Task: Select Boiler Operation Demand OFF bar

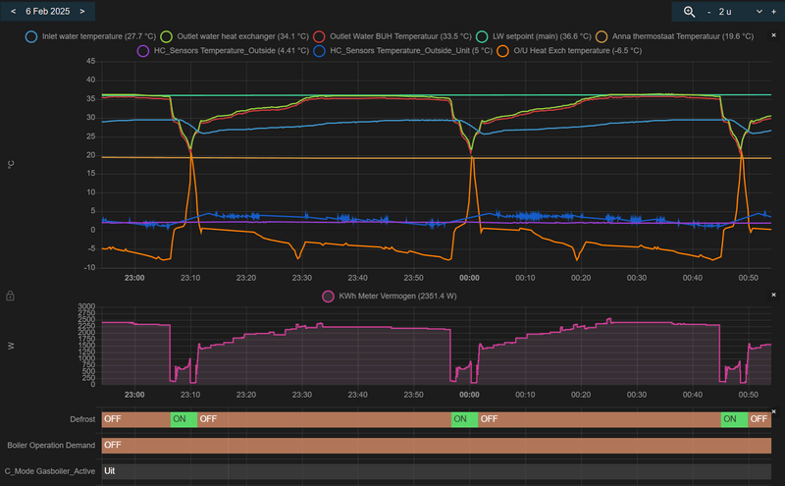Action: pos(437,446)
